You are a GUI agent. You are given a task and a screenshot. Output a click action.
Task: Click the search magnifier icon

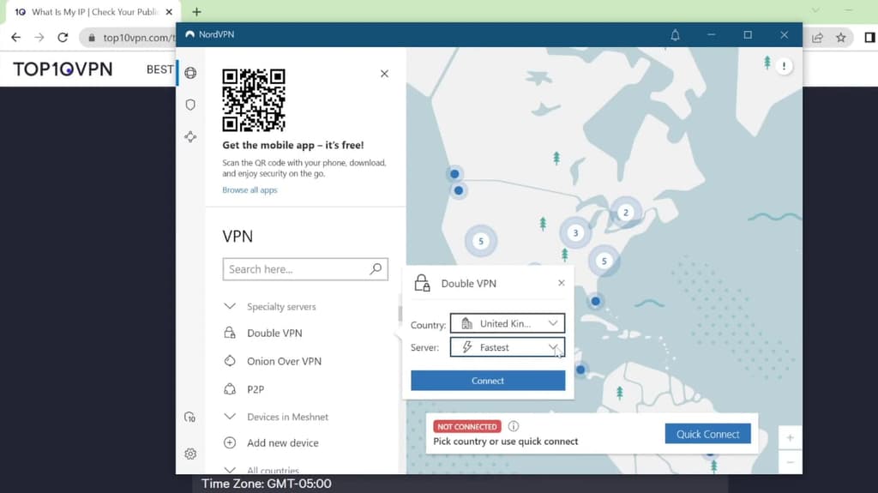(376, 269)
